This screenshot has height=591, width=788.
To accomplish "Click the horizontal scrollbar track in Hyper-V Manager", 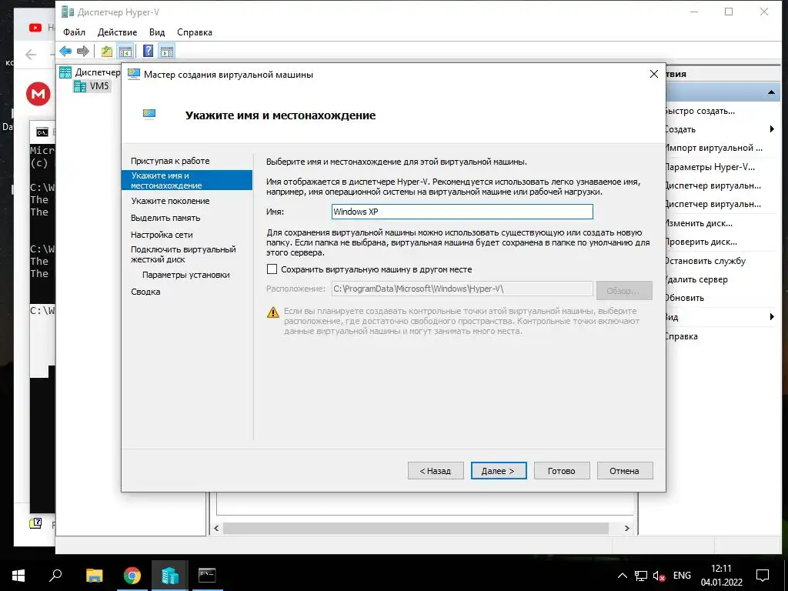I will (x=416, y=528).
